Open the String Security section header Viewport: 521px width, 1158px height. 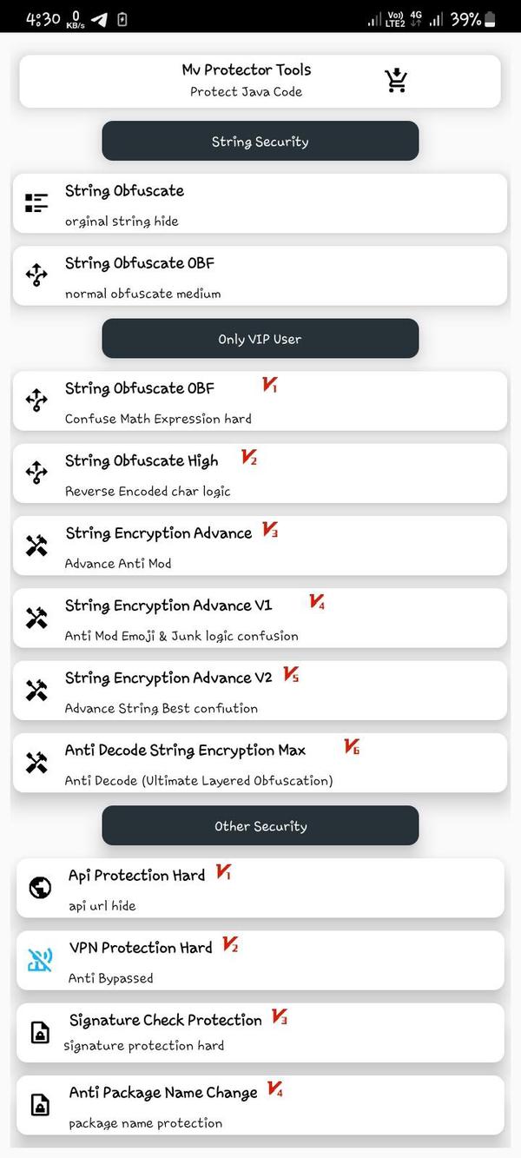[260, 141]
